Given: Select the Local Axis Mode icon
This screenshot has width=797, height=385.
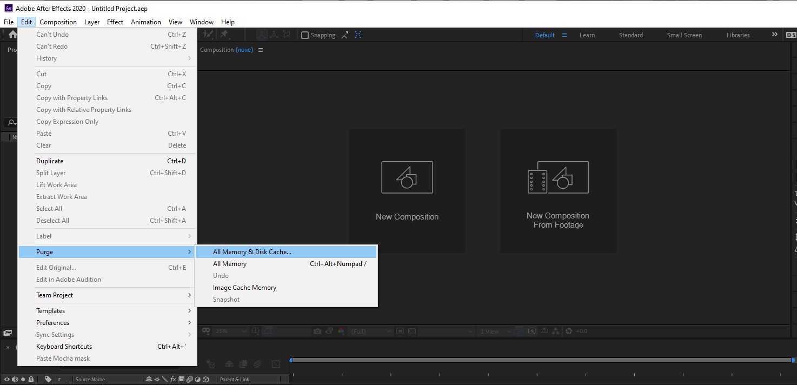Looking at the screenshot, I should coord(262,35).
